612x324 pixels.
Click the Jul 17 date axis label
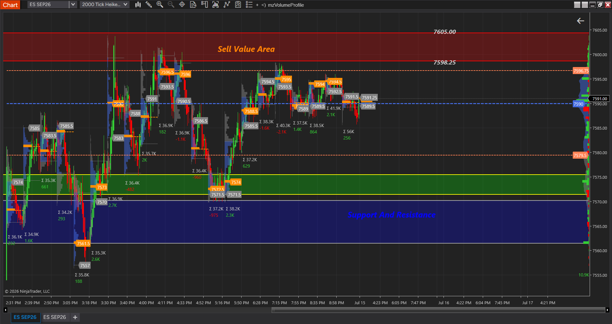click(x=527, y=303)
